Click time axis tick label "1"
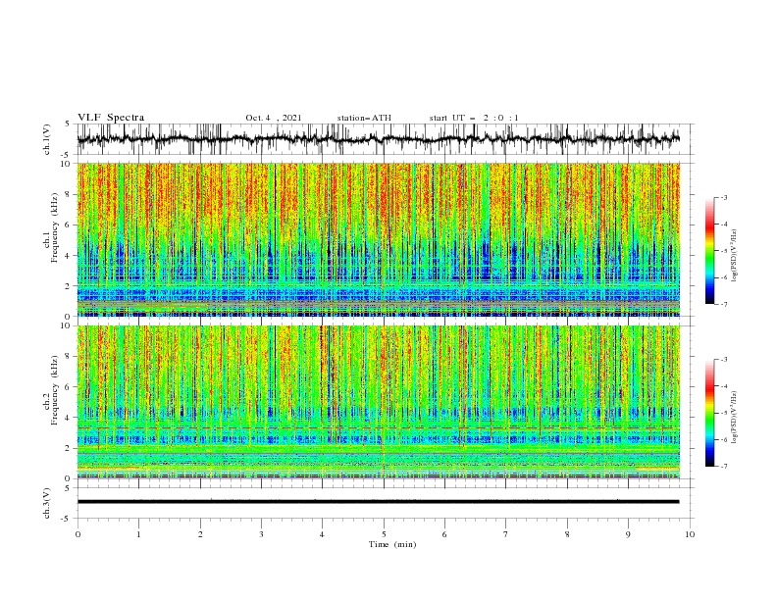Image resolution: width=777 pixels, height=600 pixels. (x=138, y=534)
